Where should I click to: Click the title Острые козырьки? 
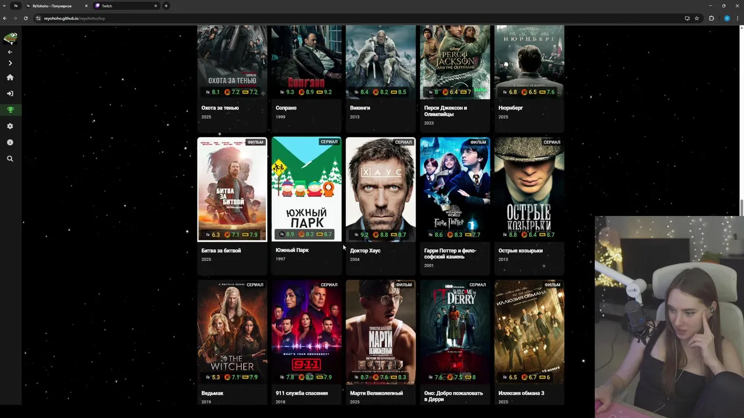click(x=521, y=251)
